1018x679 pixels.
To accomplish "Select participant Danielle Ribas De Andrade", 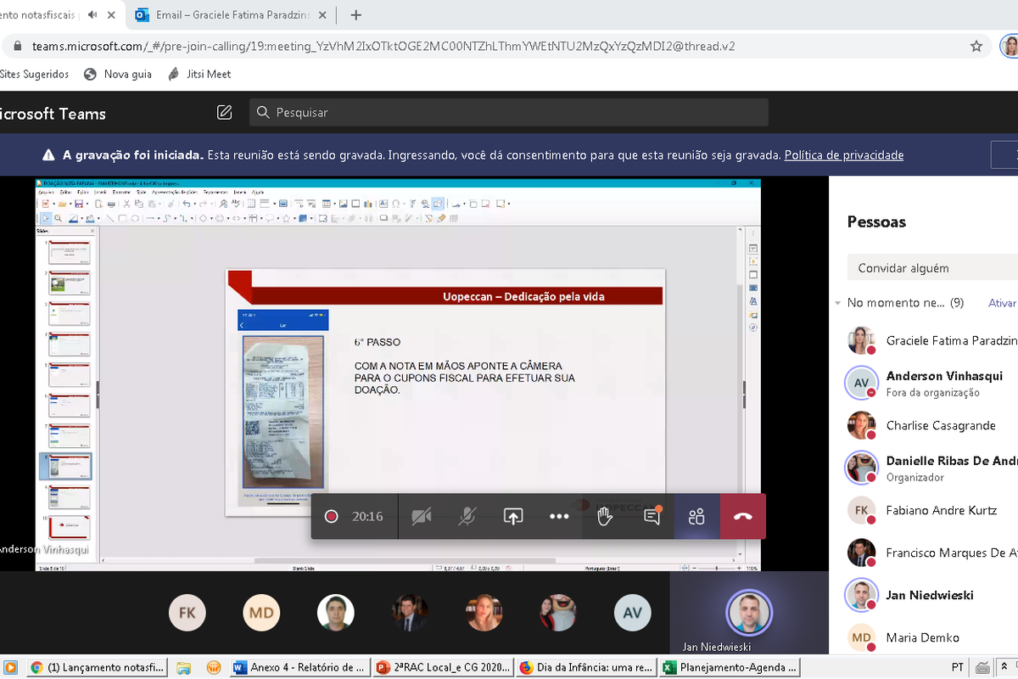I will [933, 468].
